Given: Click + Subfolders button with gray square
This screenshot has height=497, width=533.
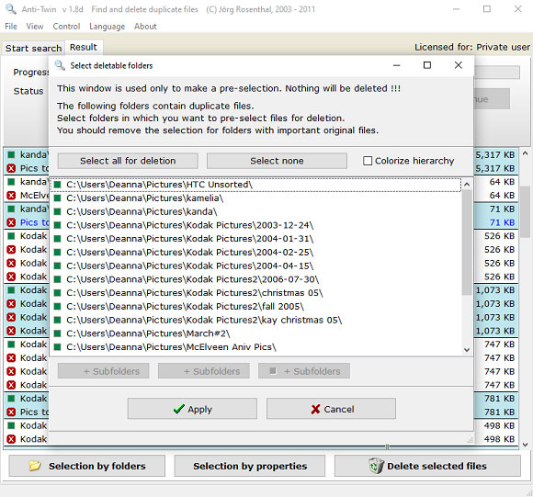Looking at the screenshot, I should click(304, 371).
